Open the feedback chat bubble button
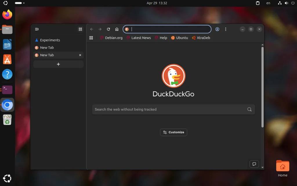 pyautogui.click(x=254, y=164)
